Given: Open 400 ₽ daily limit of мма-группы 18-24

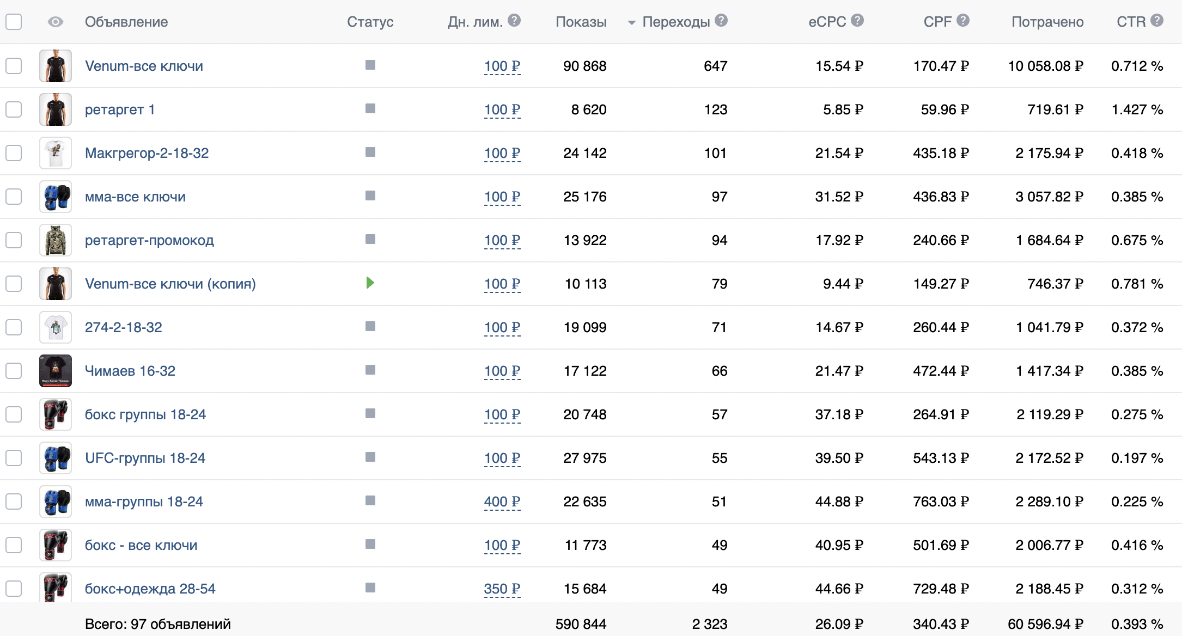Looking at the screenshot, I should [x=502, y=502].
